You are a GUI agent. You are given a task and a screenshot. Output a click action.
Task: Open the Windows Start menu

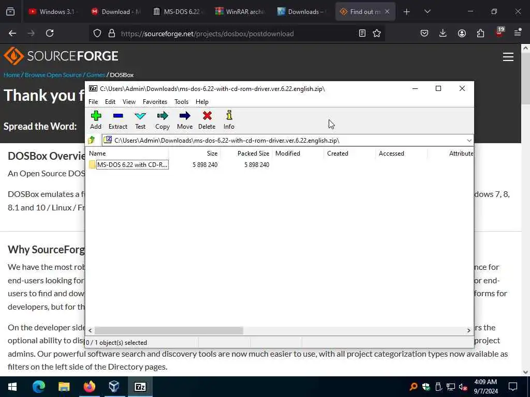[12, 387]
